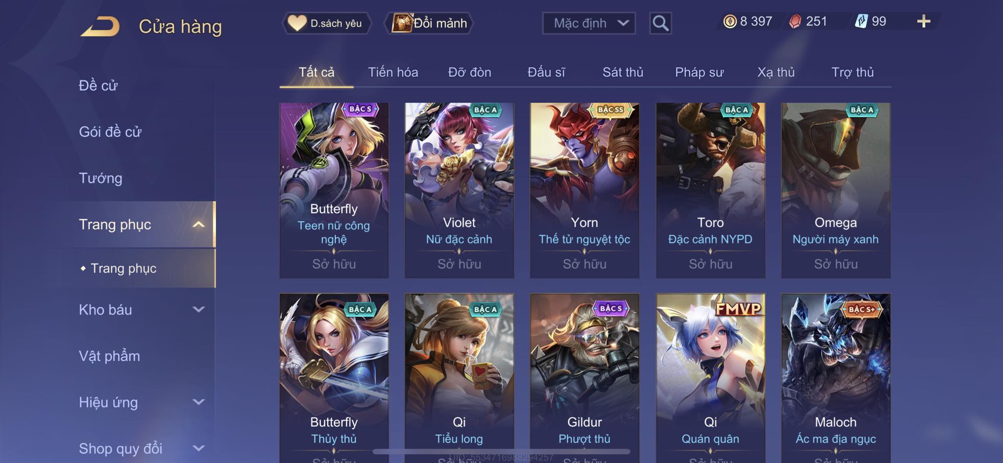
Task: Tap the gold coin balance icon
Action: coord(730,22)
